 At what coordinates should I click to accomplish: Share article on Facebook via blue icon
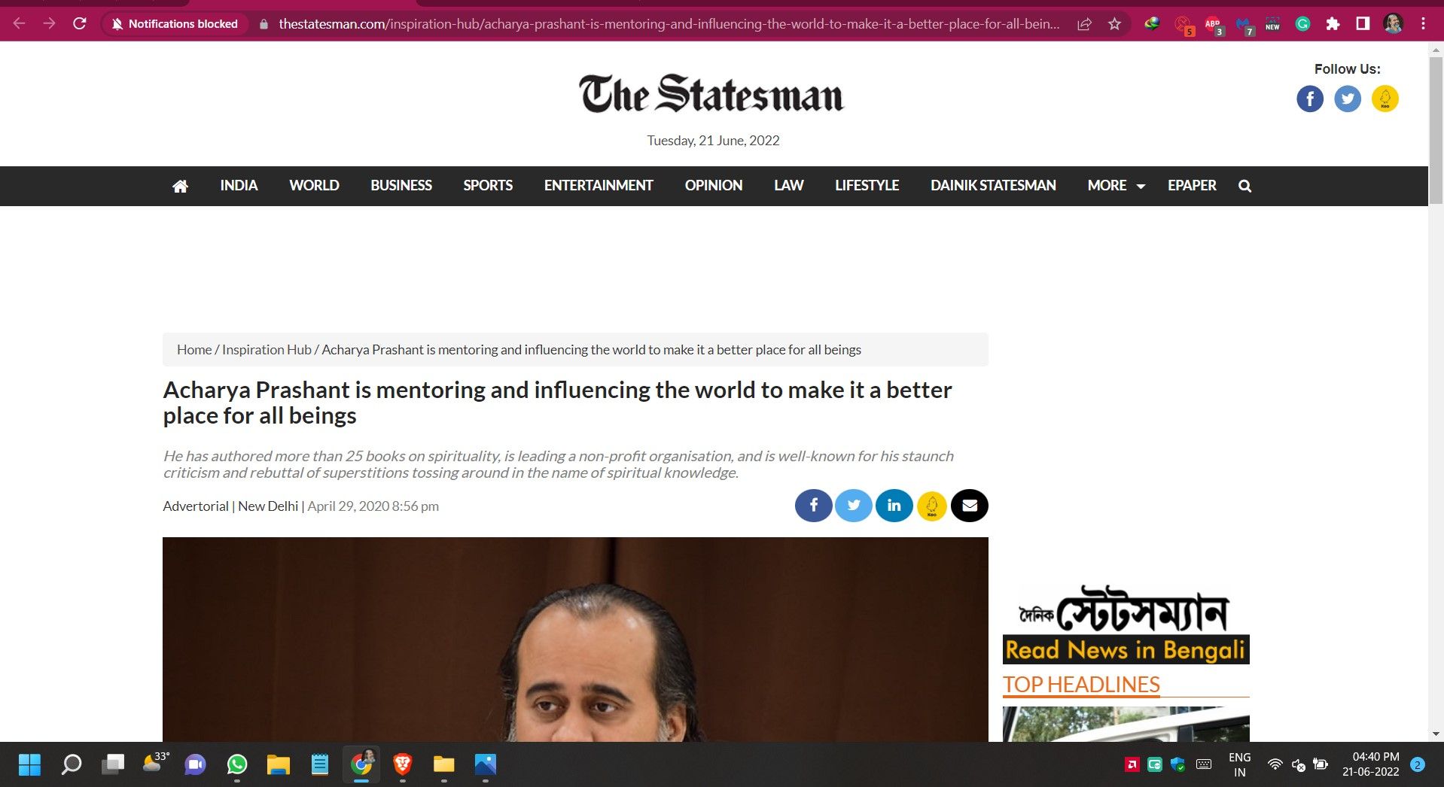(x=813, y=506)
